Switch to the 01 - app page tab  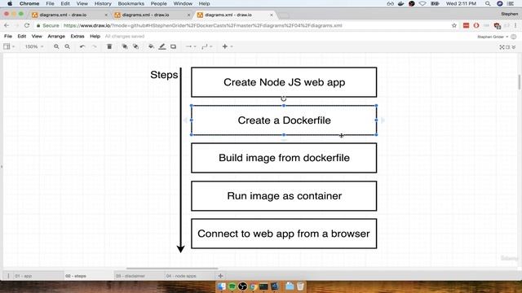tap(38, 276)
